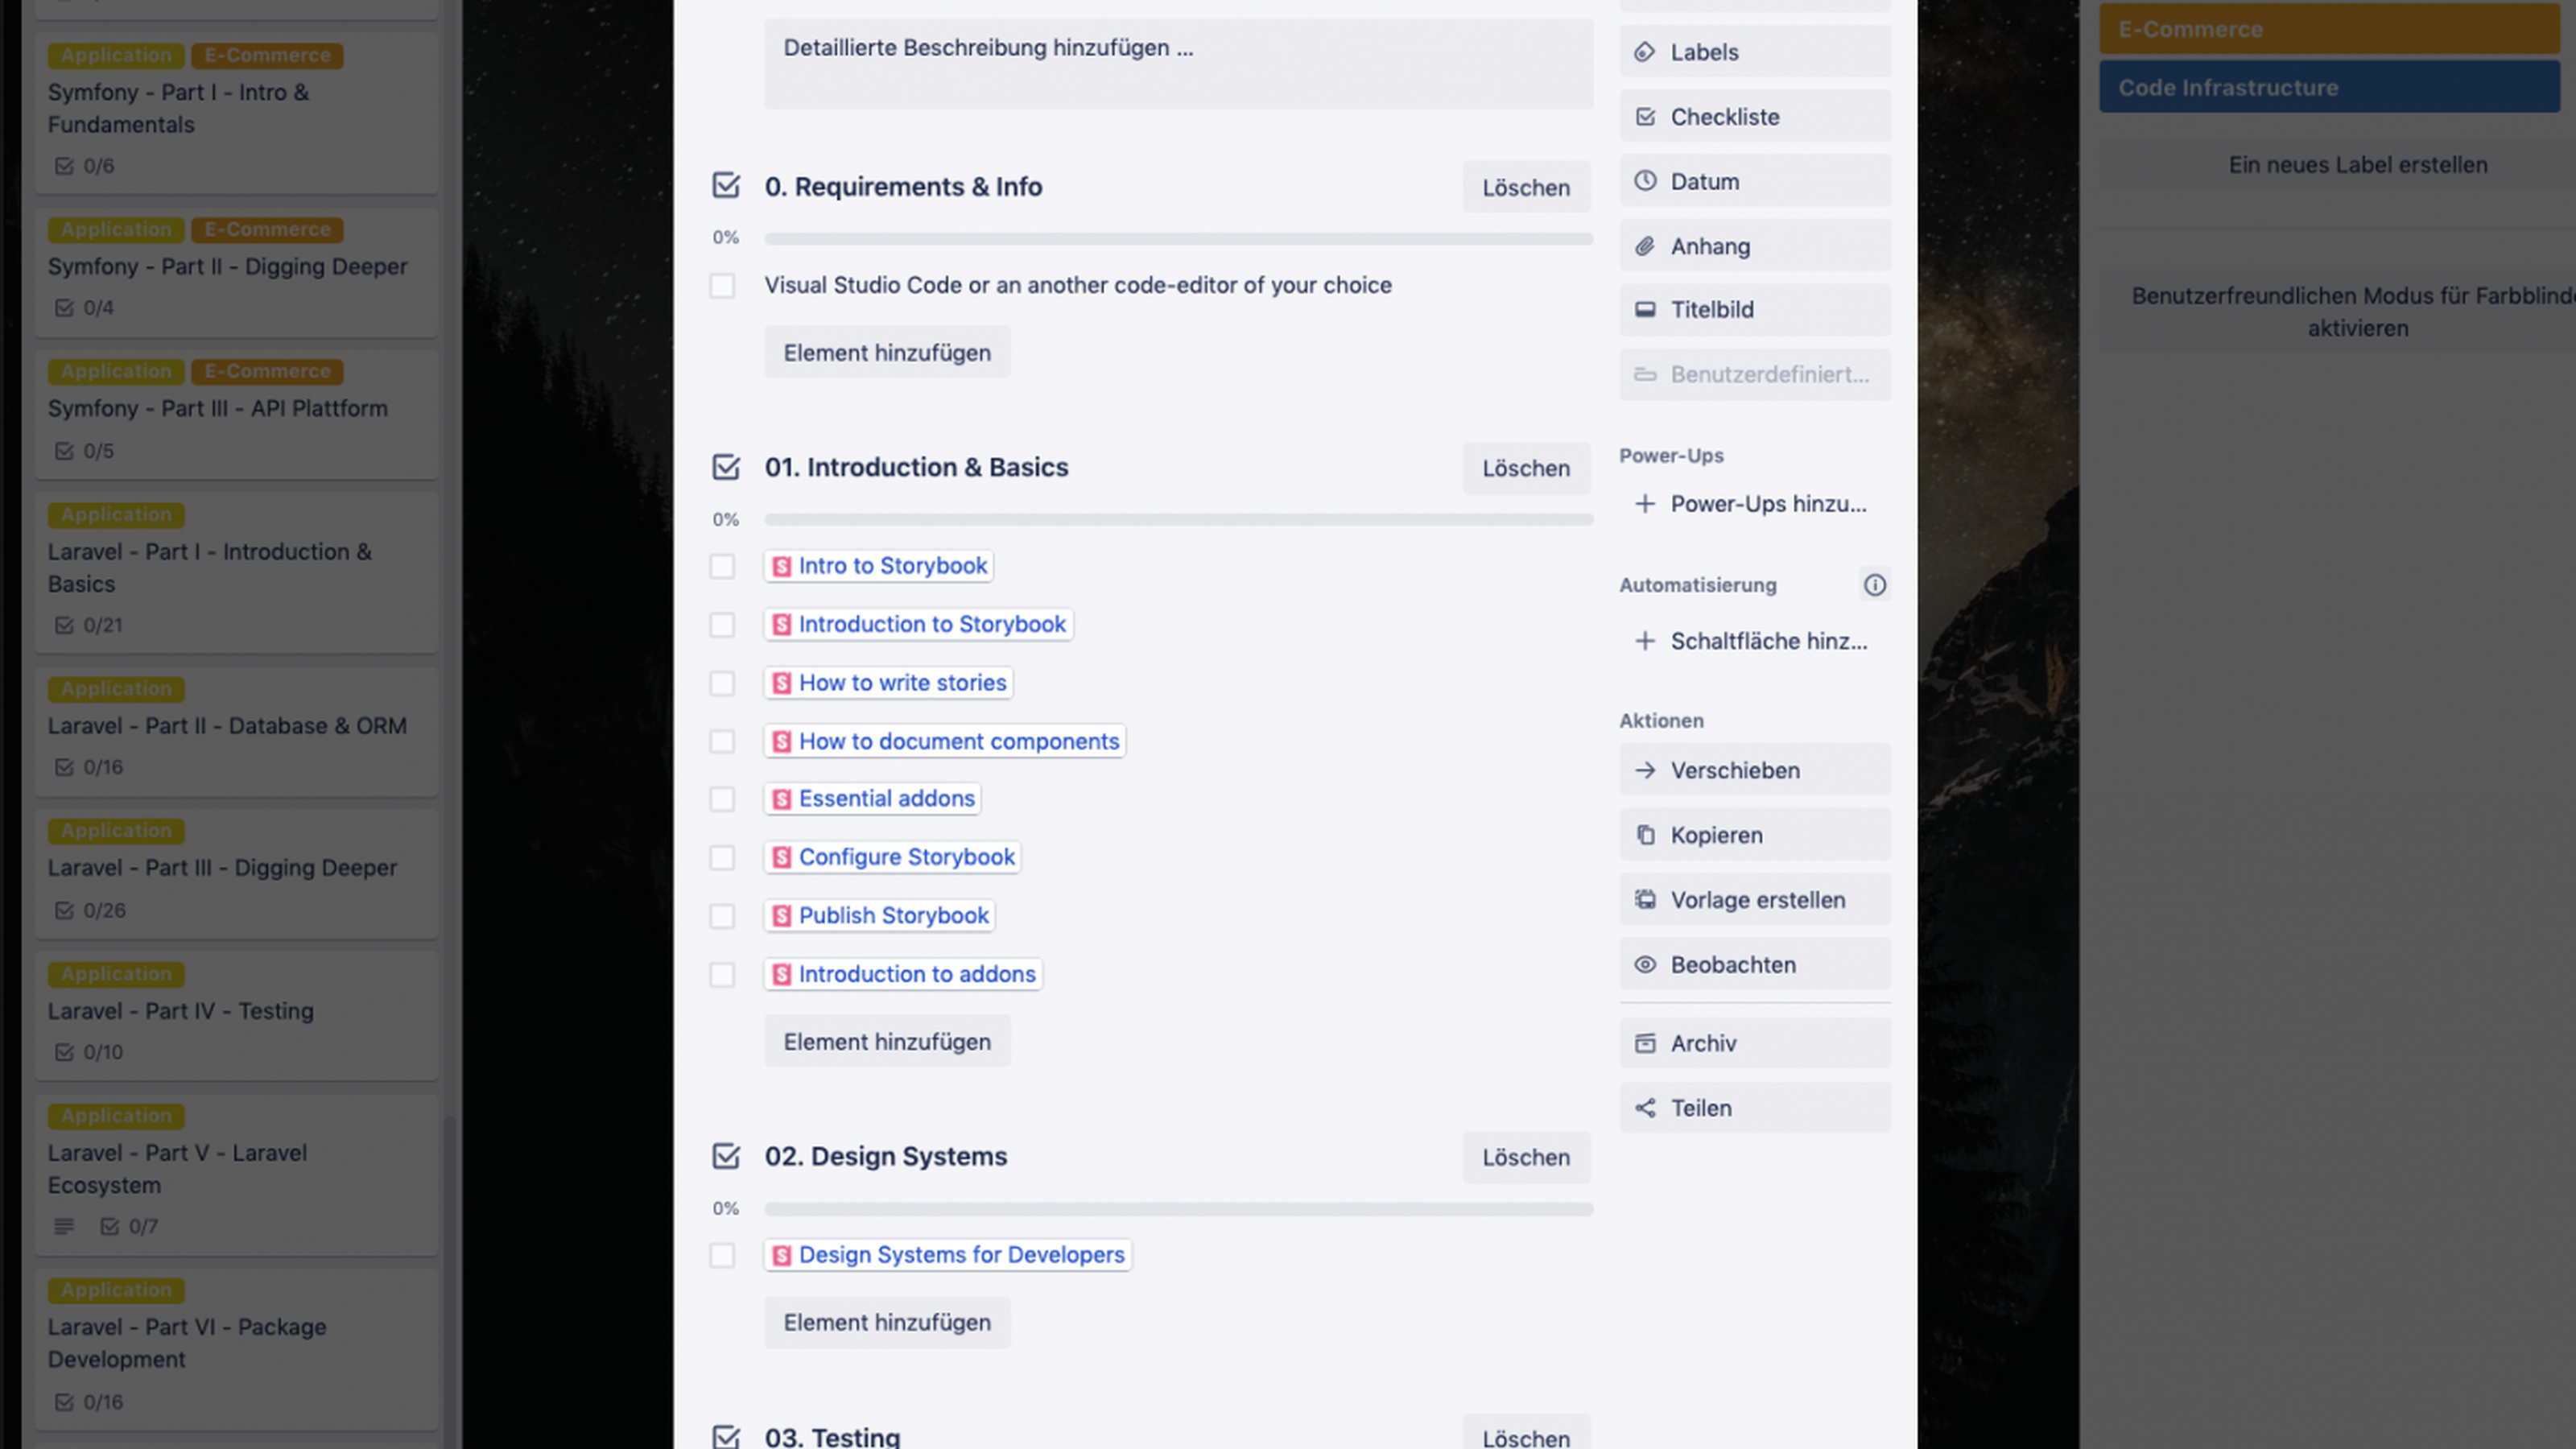Check the Design Systems for Developers checkbox
The image size is (2576, 1449).
tap(722, 1256)
